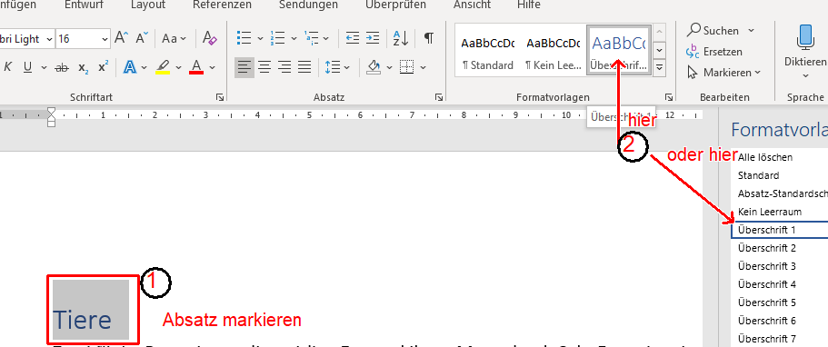This screenshot has width=828, height=347.
Task: Increase paragraph indent
Action: [x=373, y=38]
